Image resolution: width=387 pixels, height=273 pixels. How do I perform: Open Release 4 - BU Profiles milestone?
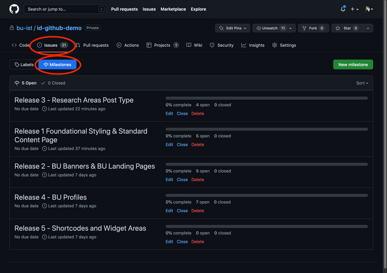[x=51, y=197]
